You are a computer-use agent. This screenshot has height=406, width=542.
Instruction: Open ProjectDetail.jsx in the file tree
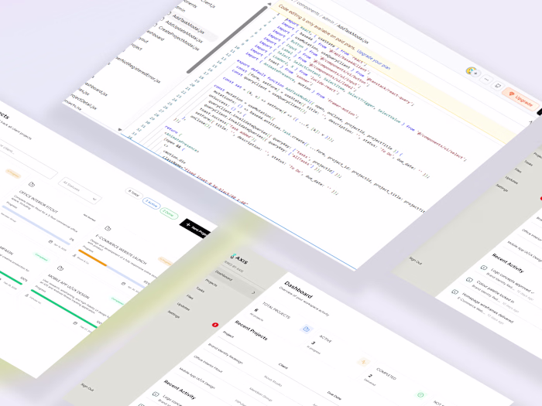point(84,101)
